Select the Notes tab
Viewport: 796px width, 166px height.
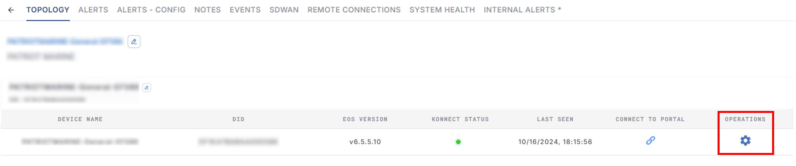(x=207, y=10)
